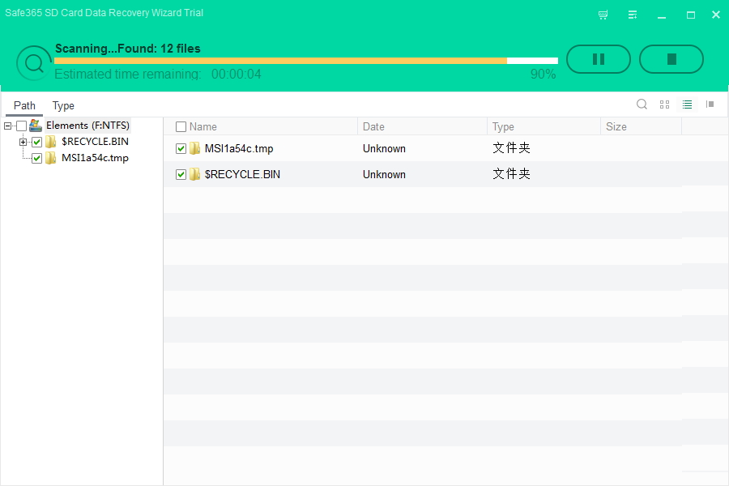Image resolution: width=729 pixels, height=486 pixels.
Task: Uncheck $RECYCLE.BIN in the file list
Action: [181, 174]
